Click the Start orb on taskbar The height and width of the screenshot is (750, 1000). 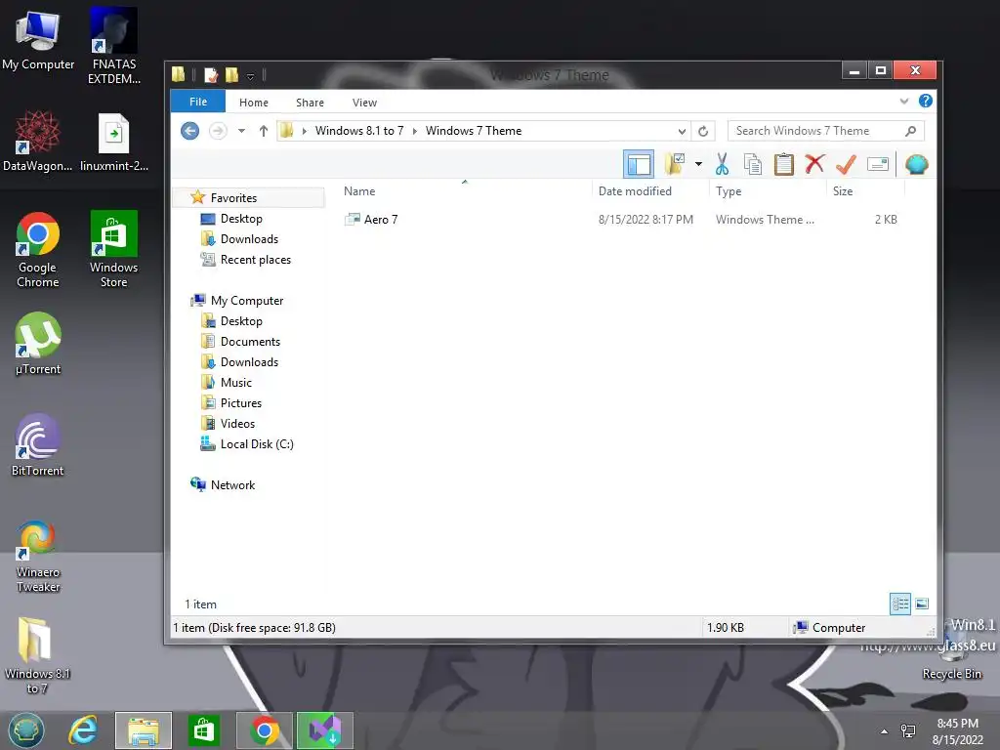coord(26,730)
